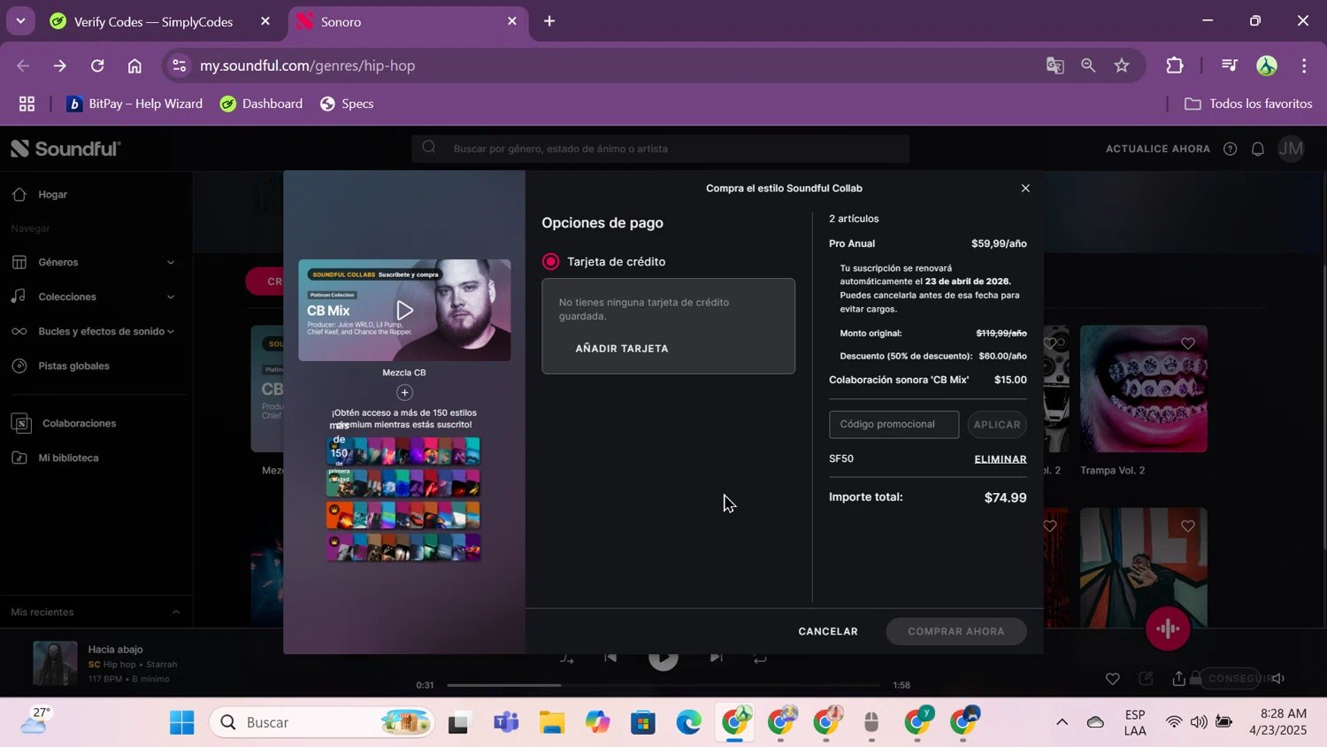Image resolution: width=1327 pixels, height=747 pixels.
Task: Close the Soundful Collab purchase dialog
Action: (1025, 188)
